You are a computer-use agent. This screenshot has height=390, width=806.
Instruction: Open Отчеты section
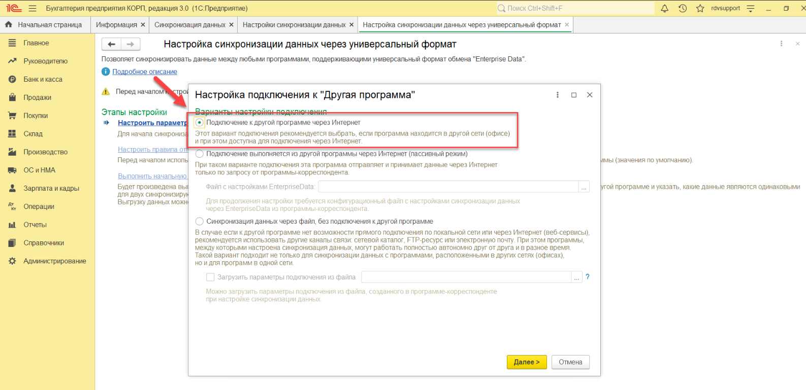point(35,225)
